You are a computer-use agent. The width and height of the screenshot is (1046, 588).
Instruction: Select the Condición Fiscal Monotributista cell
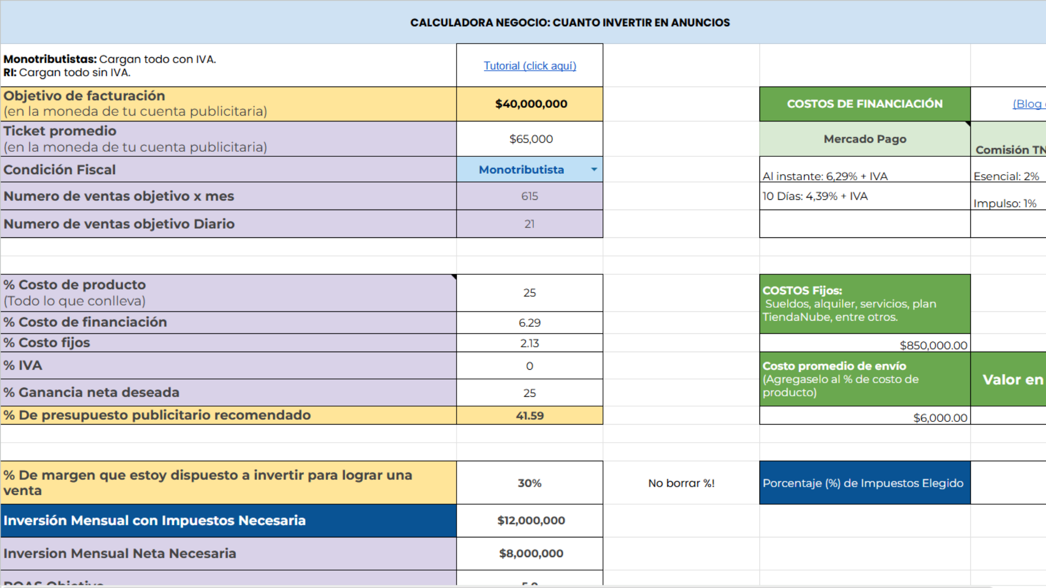[x=521, y=170]
